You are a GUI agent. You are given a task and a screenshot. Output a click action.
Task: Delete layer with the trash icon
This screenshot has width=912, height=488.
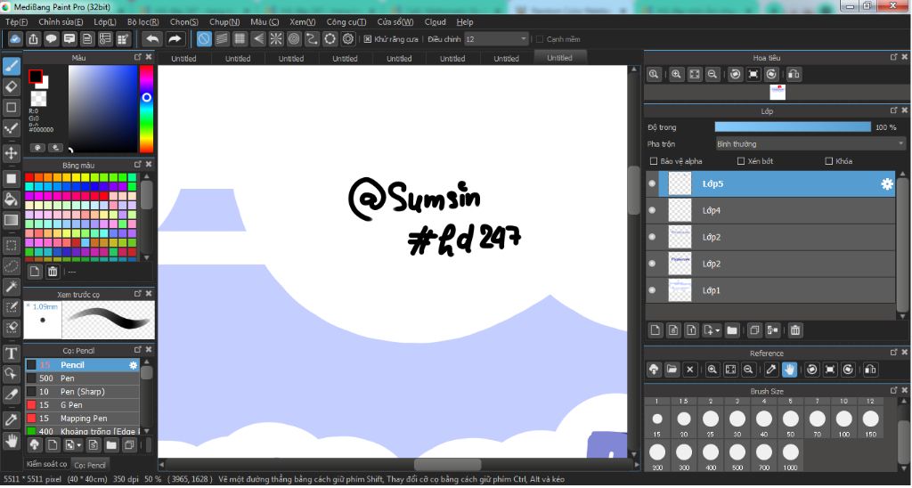795,330
